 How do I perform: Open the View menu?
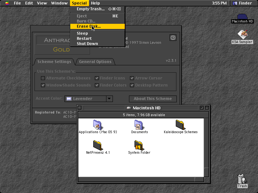[42, 3]
